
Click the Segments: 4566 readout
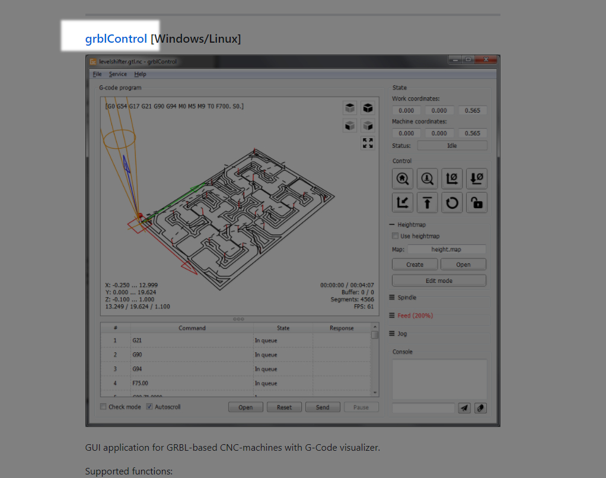tap(352, 299)
